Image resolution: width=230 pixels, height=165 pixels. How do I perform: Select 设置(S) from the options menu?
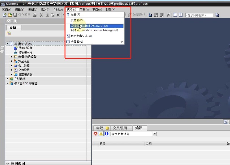point(95,14)
